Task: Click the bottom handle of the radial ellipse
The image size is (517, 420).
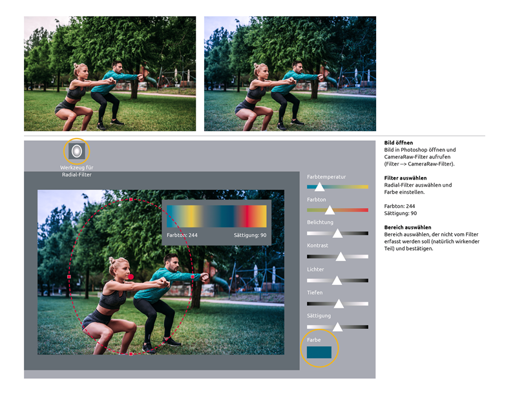Action: click(131, 353)
